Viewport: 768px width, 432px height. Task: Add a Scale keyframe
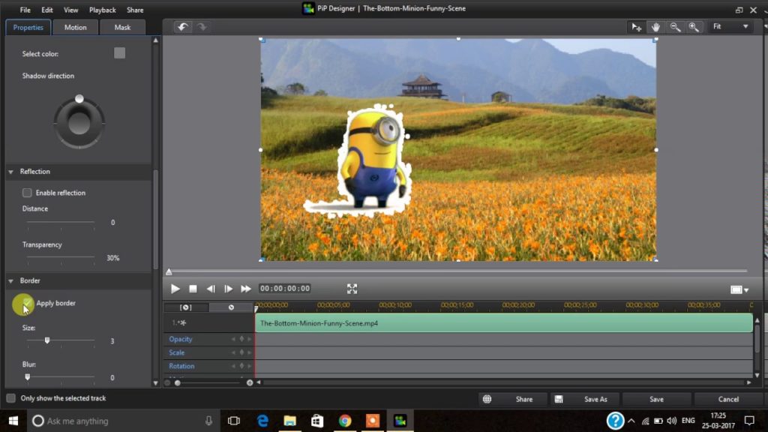pyautogui.click(x=241, y=352)
